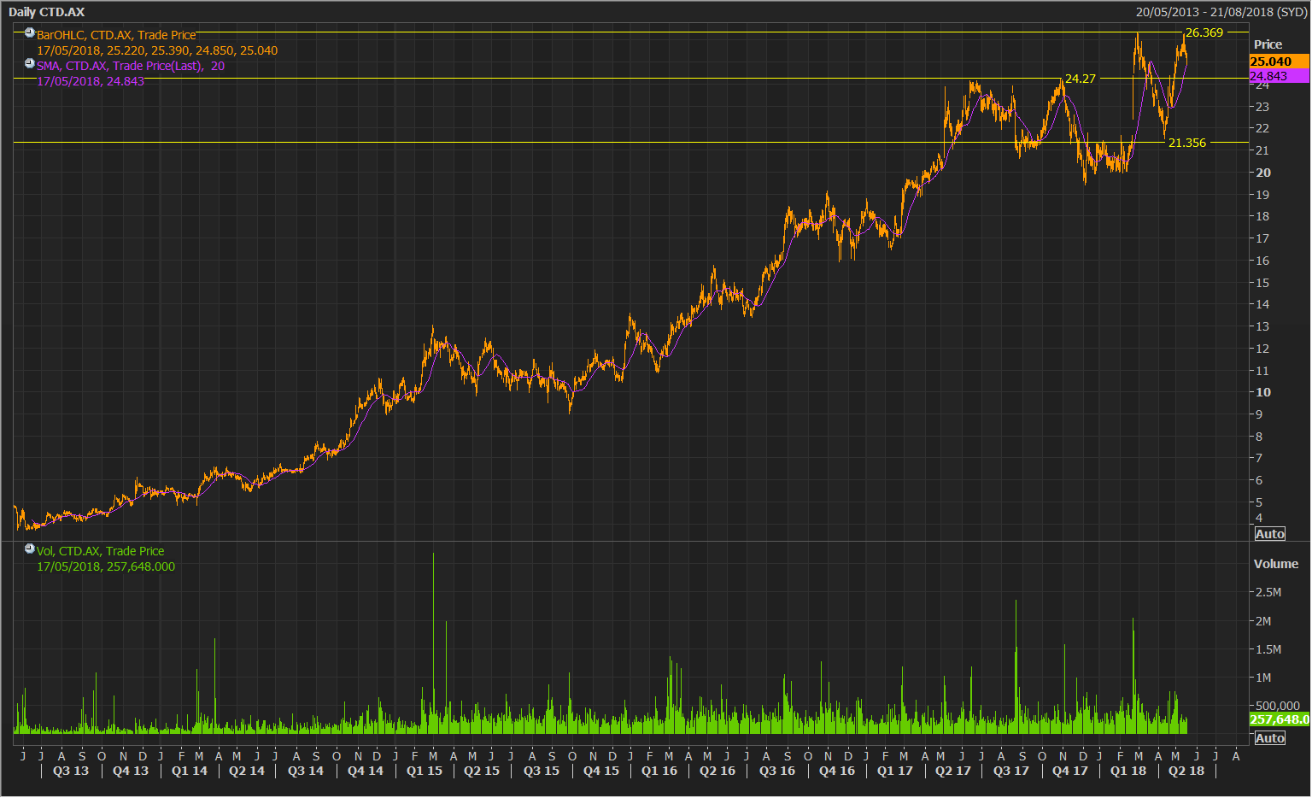Click the green 257,648.0 volume tag
Image resolution: width=1312 pixels, height=798 pixels.
tap(1279, 719)
